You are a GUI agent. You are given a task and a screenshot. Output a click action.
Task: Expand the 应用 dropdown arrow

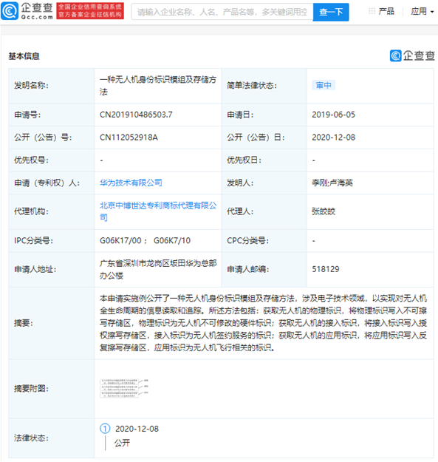(x=432, y=12)
